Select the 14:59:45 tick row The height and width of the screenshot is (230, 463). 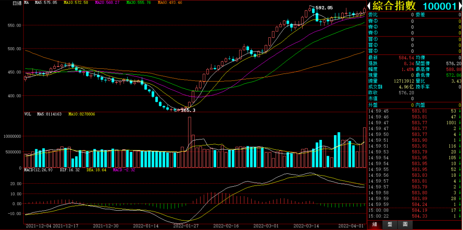(415, 111)
